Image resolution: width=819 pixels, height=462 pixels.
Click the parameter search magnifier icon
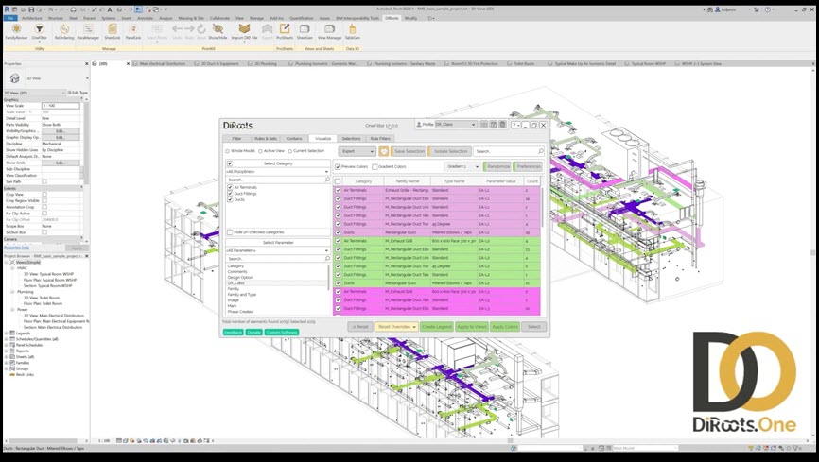(327, 259)
